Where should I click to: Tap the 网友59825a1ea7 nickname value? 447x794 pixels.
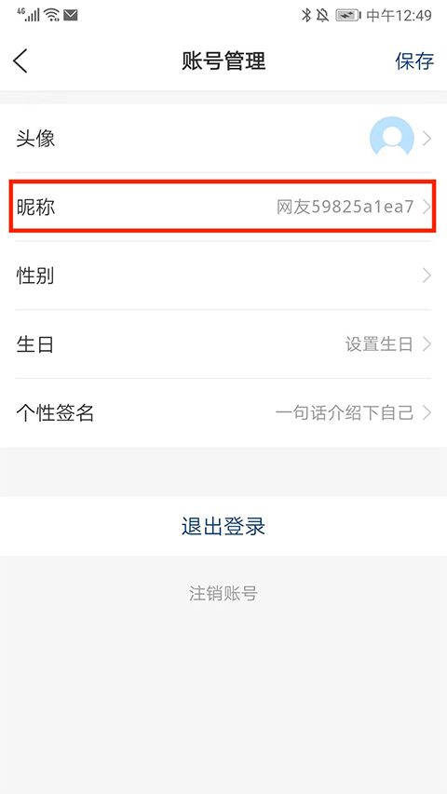(345, 207)
